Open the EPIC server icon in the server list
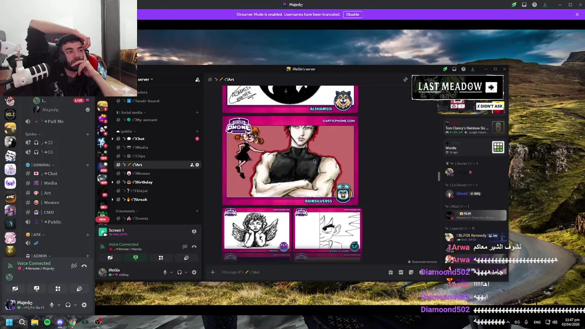This screenshot has width=585, height=329. 10,197
